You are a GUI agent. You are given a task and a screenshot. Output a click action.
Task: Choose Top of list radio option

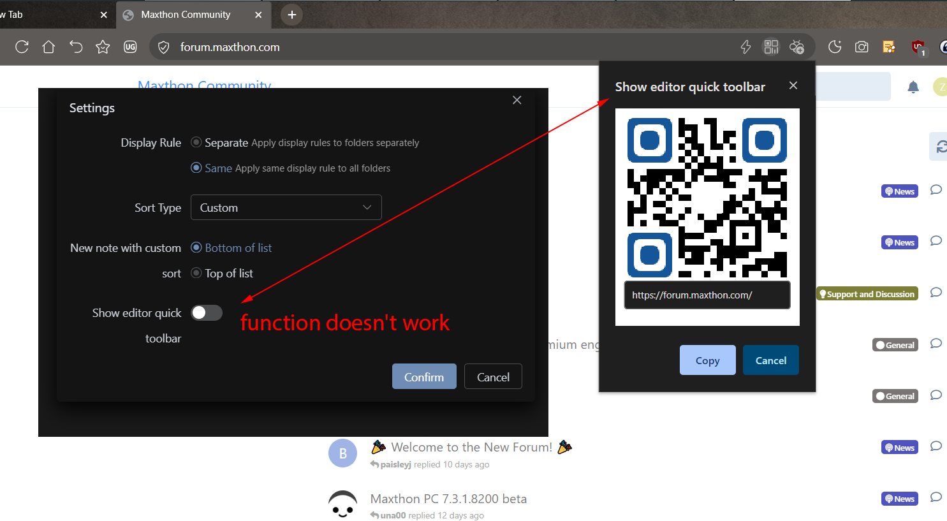click(196, 273)
